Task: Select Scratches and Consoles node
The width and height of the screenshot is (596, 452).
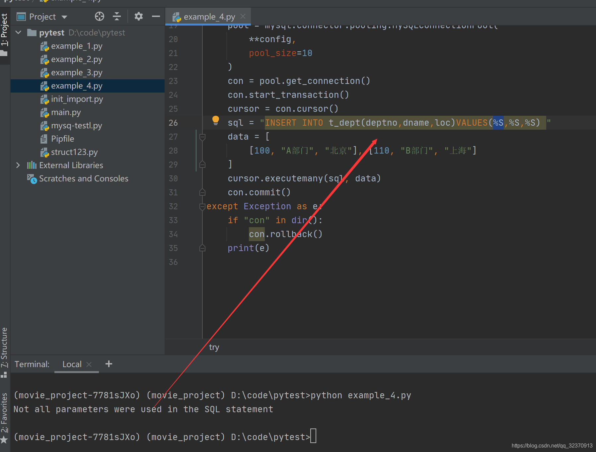Action: coord(84,179)
